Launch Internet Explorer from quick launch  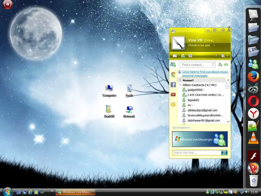tap(30, 192)
